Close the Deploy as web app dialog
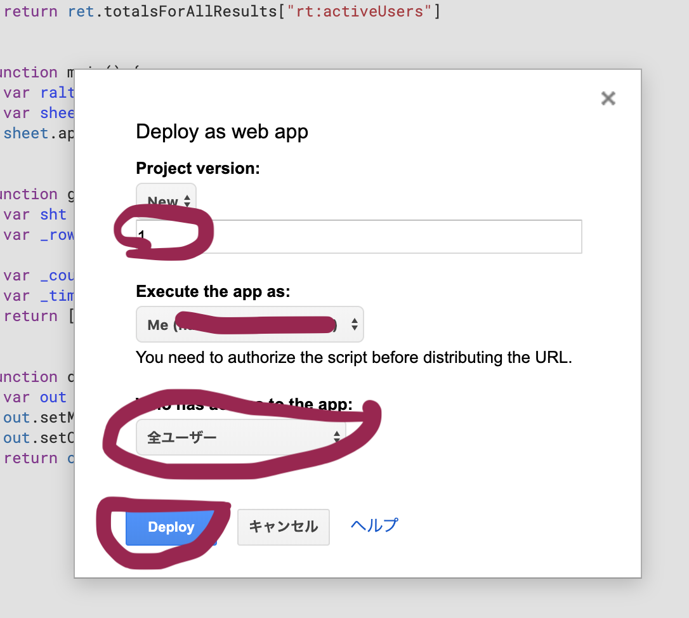This screenshot has width=689, height=618. coord(608,98)
